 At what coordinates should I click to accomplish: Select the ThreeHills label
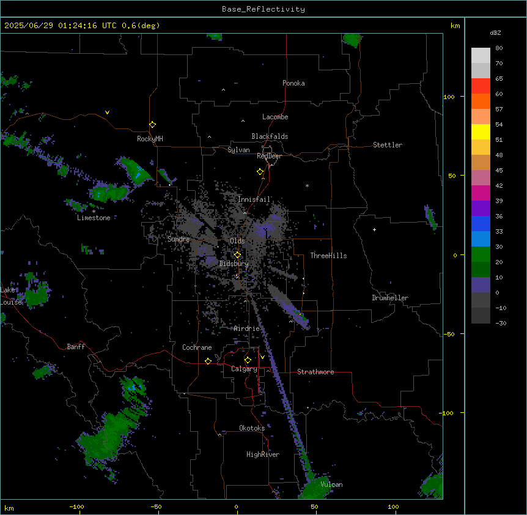tap(328, 256)
